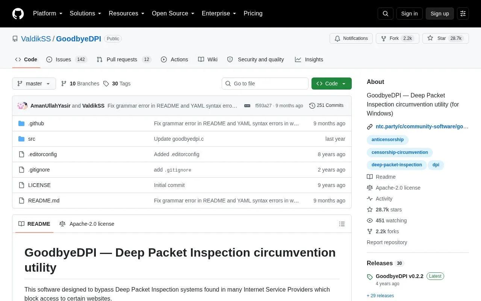Open the + 29 releases link
The height and width of the screenshot is (301, 481).
(380, 296)
